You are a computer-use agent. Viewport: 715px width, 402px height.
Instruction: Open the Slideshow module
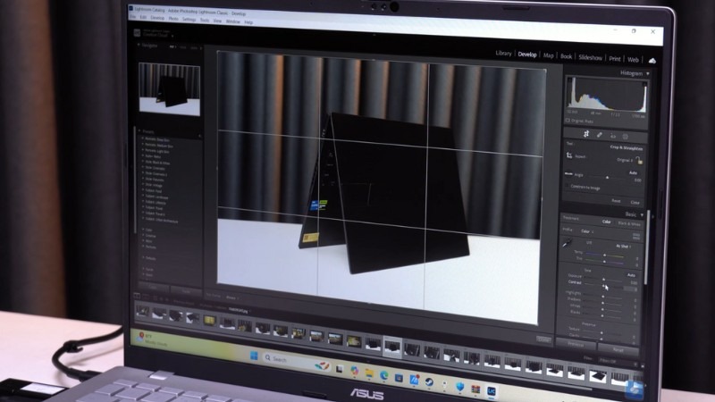point(590,57)
